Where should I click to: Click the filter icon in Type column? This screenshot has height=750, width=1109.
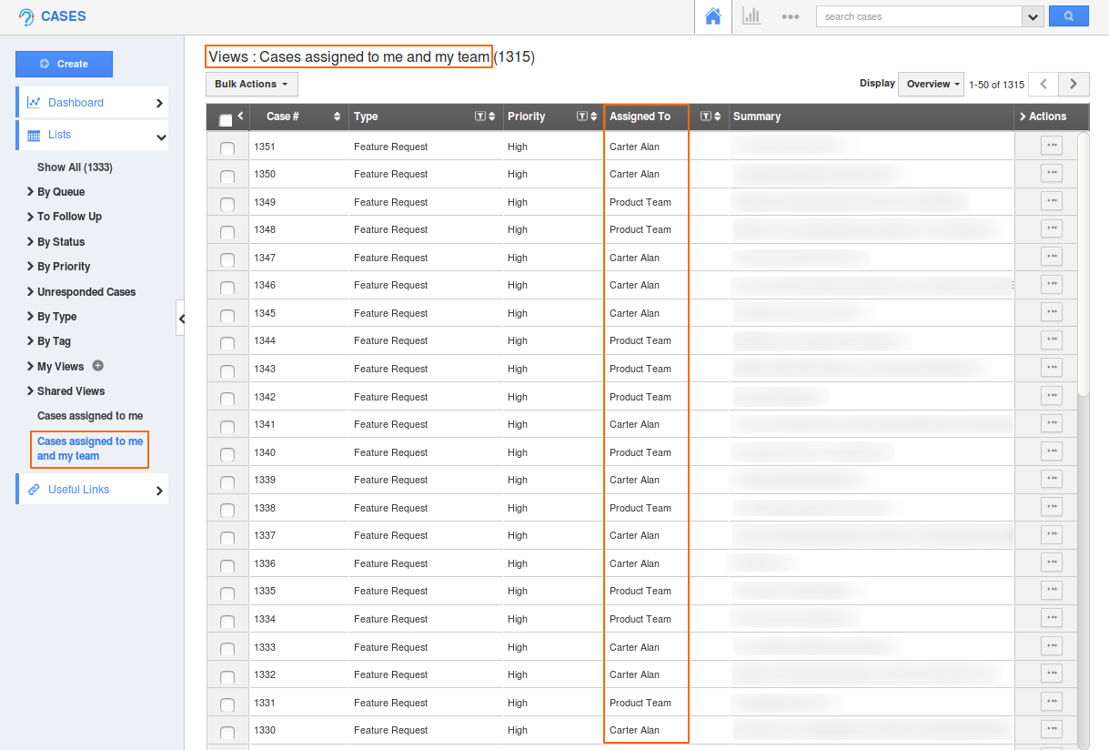(x=480, y=117)
